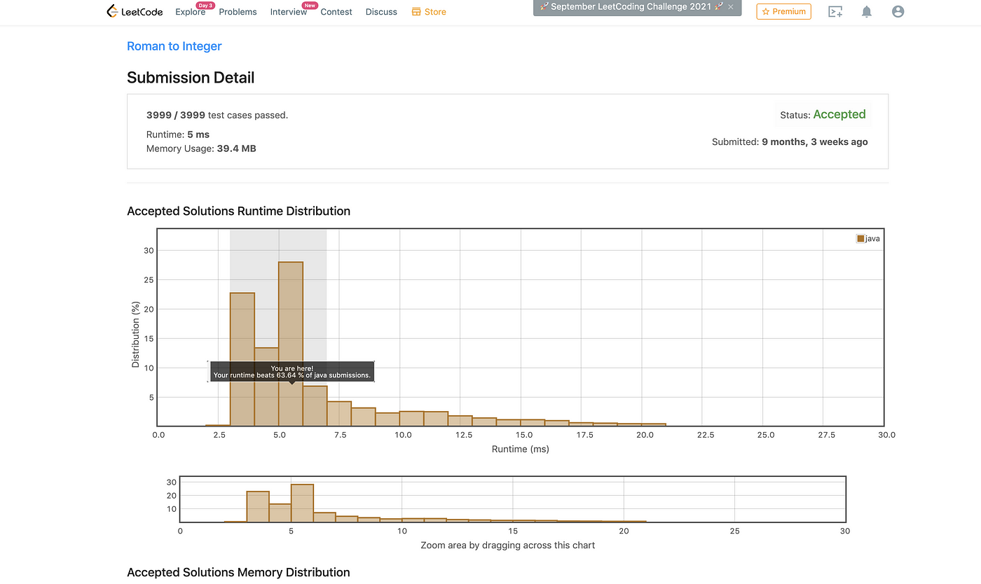Click the 'Runtime (ms)' axis label
The width and height of the screenshot is (981, 584).
[519, 449]
